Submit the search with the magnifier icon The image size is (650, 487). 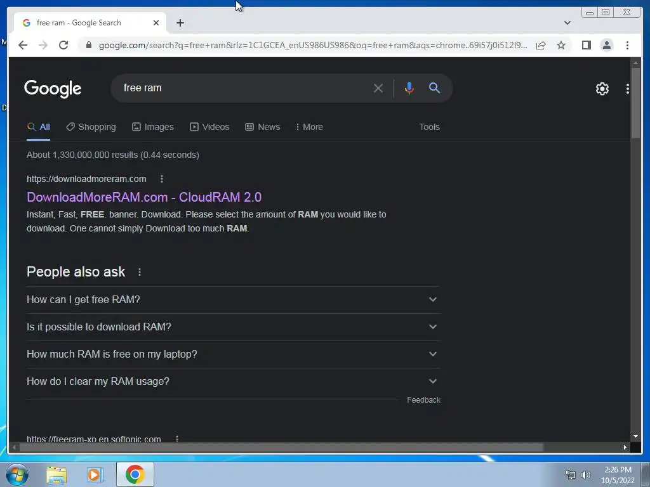434,88
